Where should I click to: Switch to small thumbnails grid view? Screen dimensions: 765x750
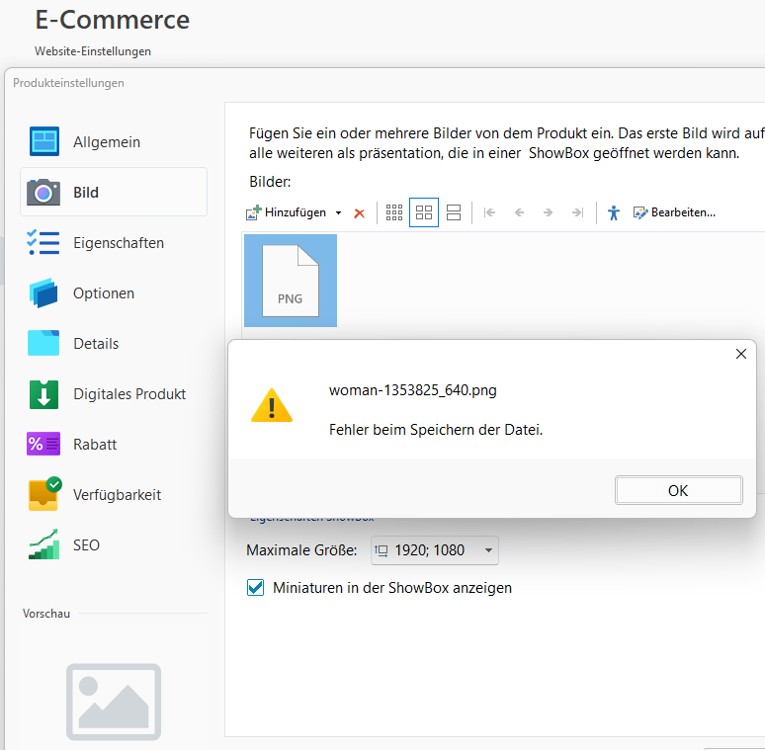(394, 212)
